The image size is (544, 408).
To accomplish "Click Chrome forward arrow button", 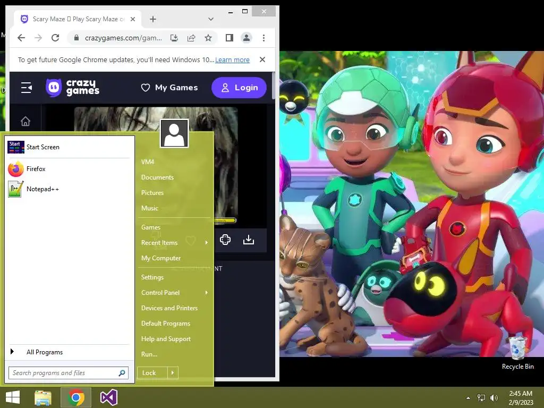I will point(38,38).
